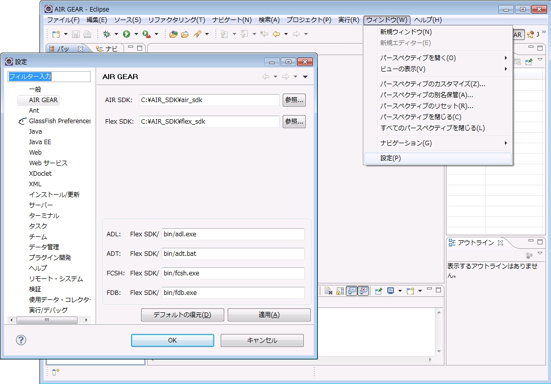
Task: Open the Debug dropdown arrow
Action: 116,34
